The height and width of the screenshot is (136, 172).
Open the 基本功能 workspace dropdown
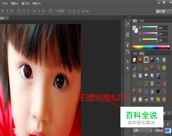coord(163,11)
